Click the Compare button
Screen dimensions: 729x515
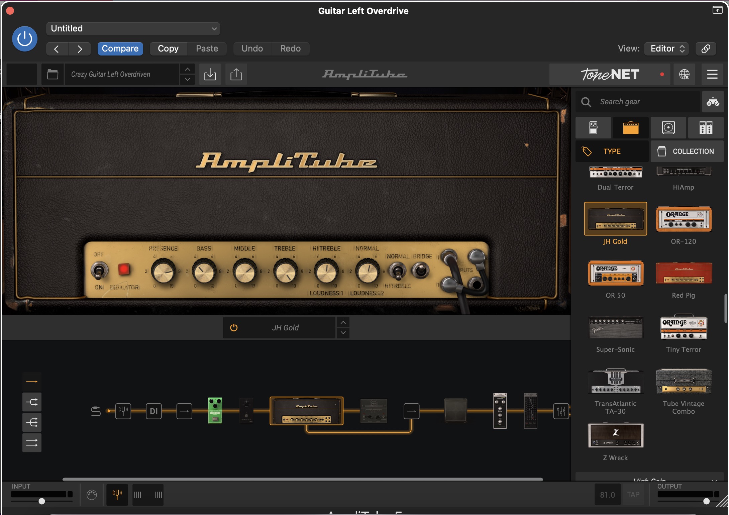point(120,49)
